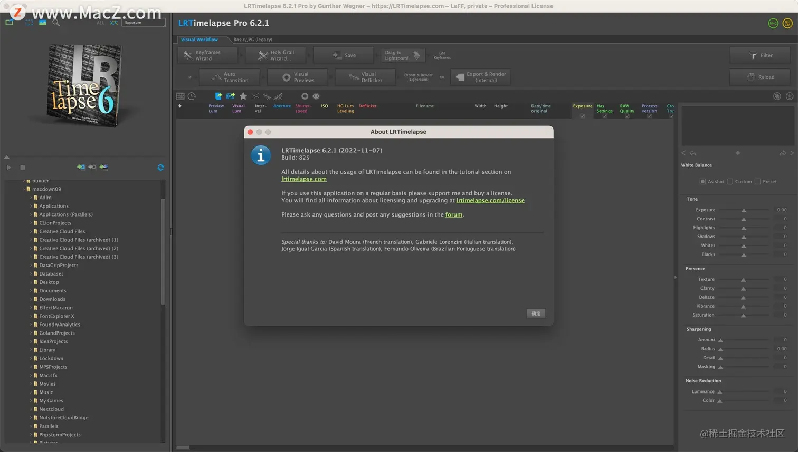Click the Auto Transition button
The image size is (798, 452).
(x=230, y=77)
